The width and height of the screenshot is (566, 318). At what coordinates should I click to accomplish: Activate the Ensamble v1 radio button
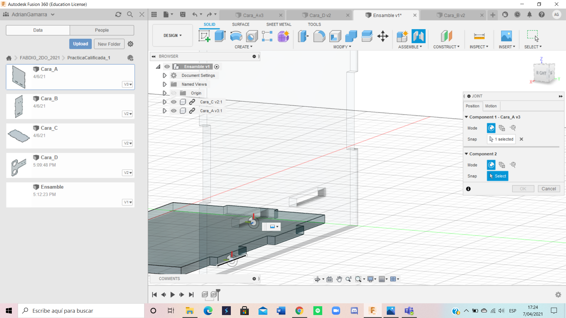tap(217, 67)
